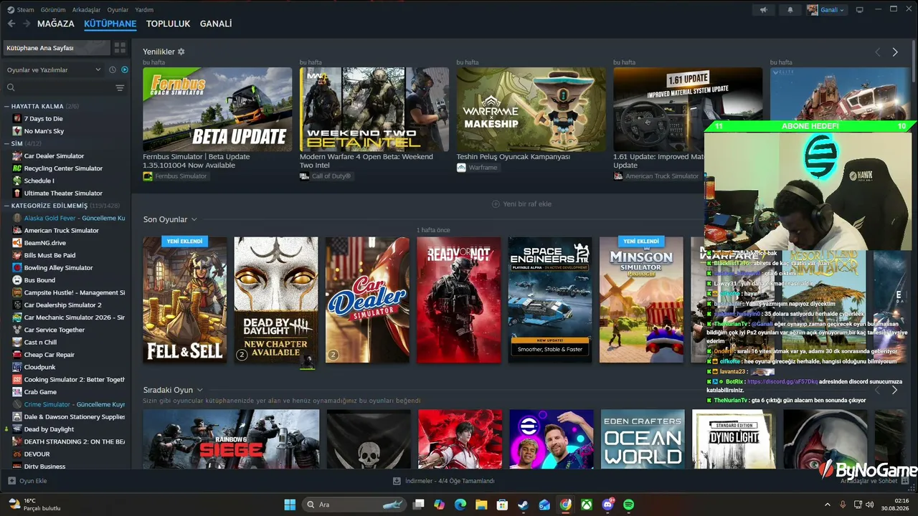Open the Dead by Daylight game cover
918x516 pixels.
[x=276, y=300]
